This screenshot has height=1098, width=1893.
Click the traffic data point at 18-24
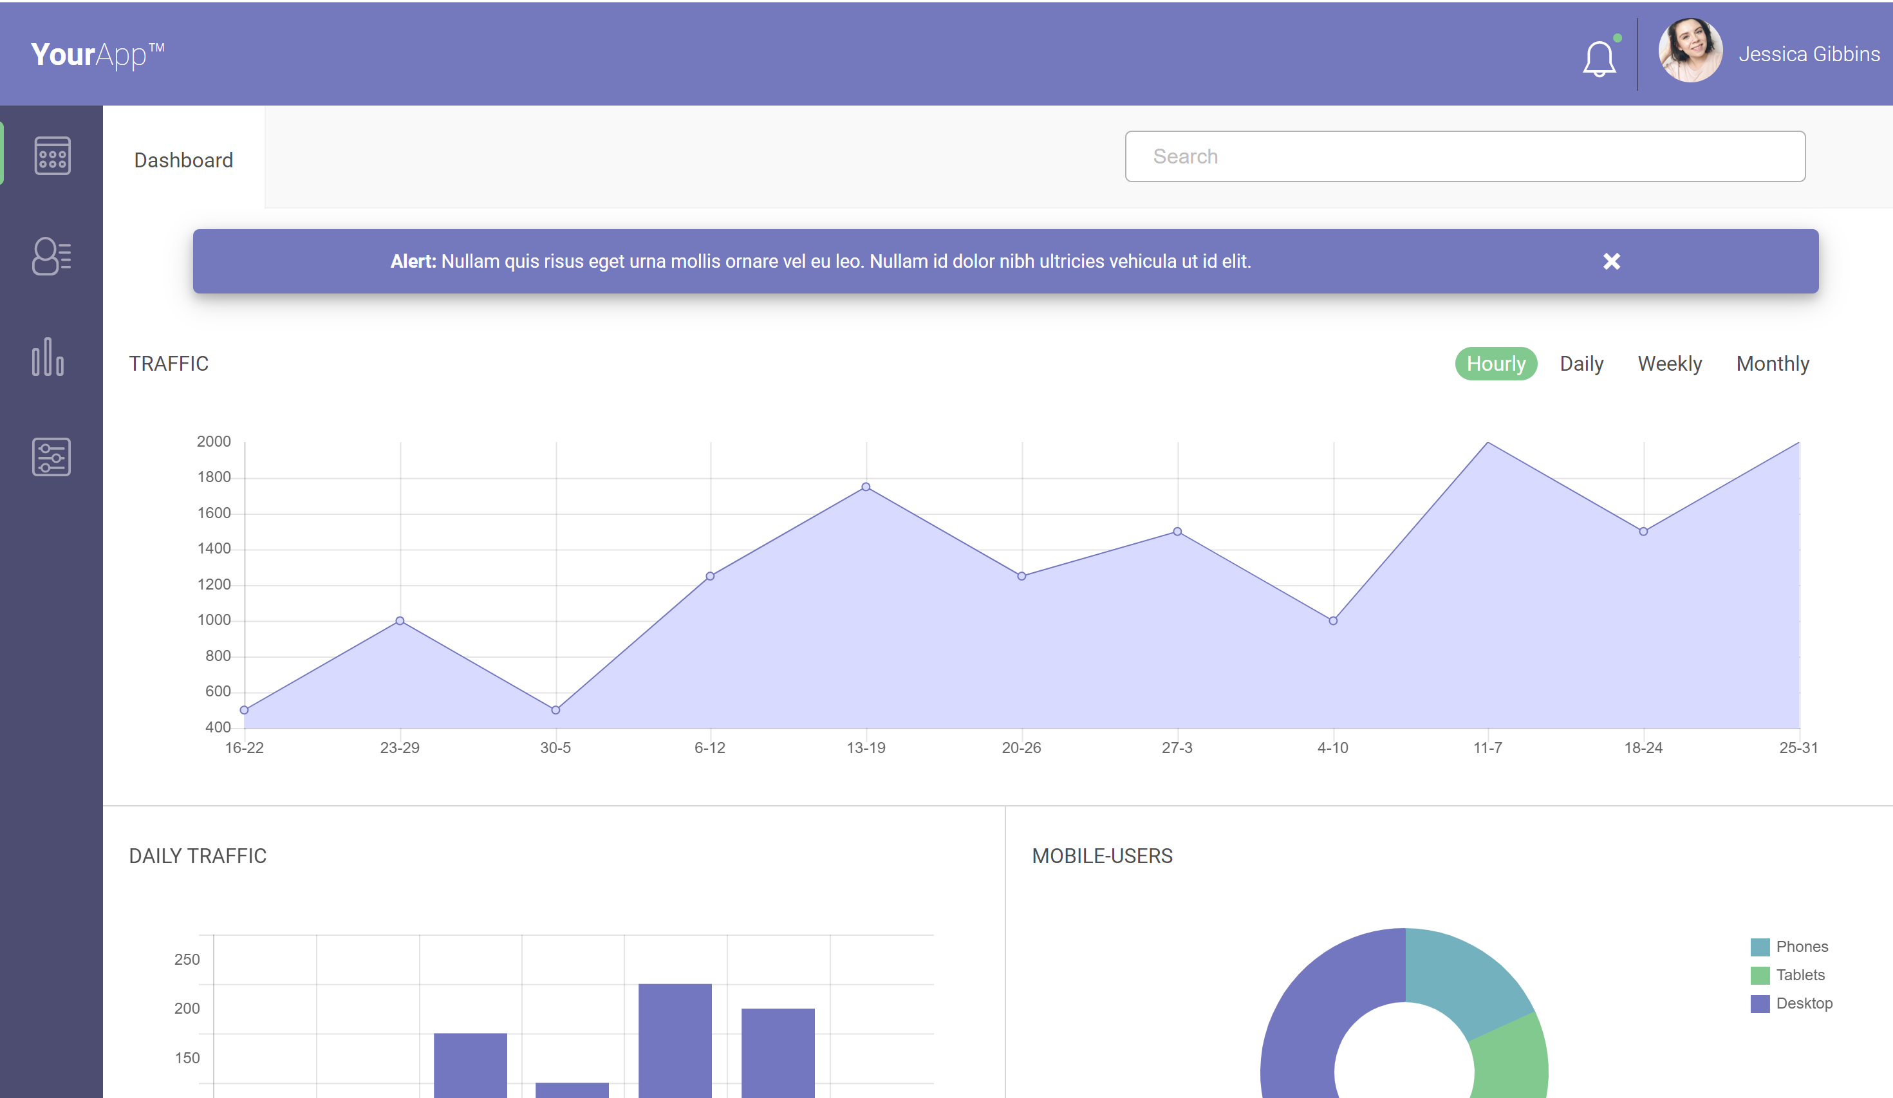coord(1643,531)
